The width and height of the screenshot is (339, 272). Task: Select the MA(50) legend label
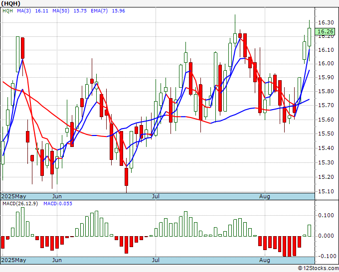click(61, 11)
